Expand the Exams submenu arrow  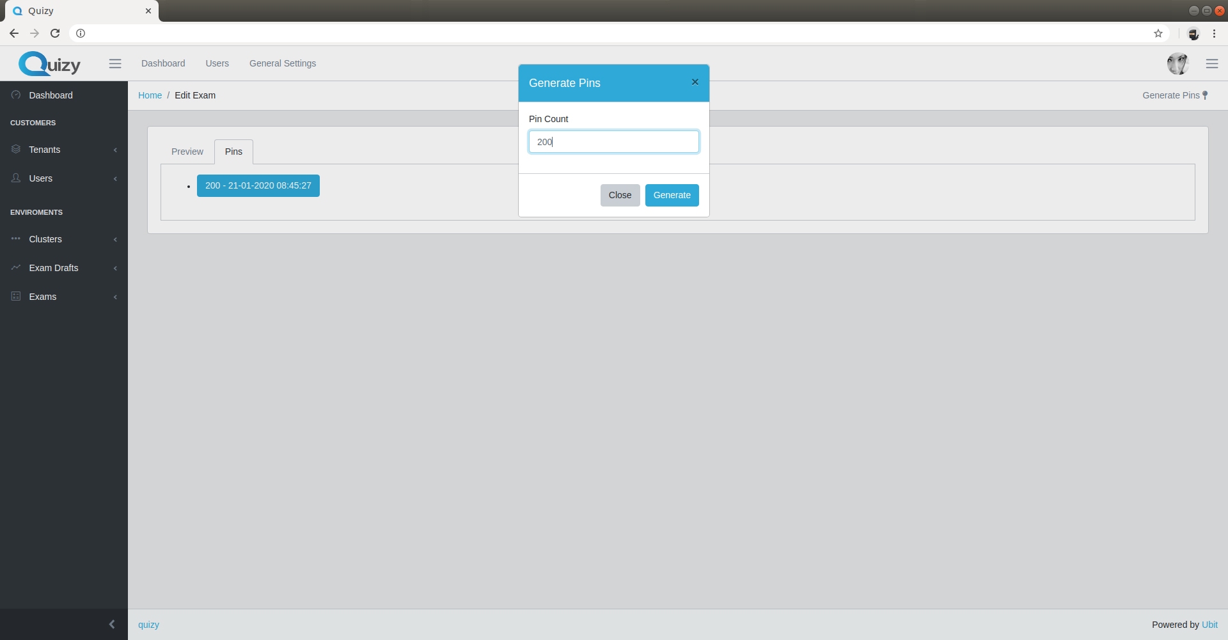click(x=115, y=297)
